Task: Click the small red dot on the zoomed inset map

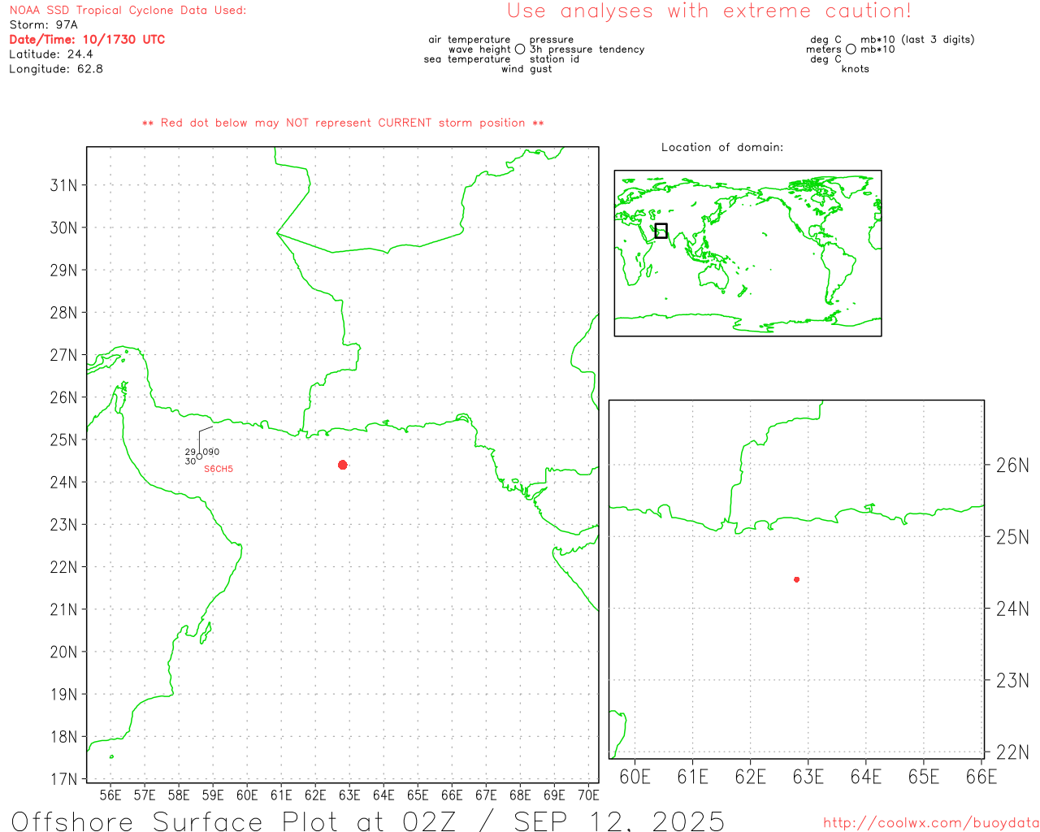Action: (797, 579)
